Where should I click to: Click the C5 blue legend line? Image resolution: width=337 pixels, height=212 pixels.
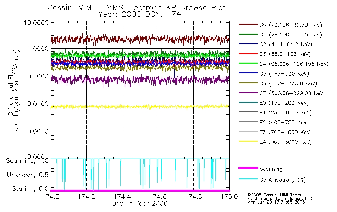point(248,73)
